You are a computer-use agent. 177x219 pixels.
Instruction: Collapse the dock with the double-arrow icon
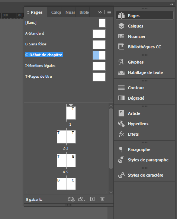tap(172, 4)
